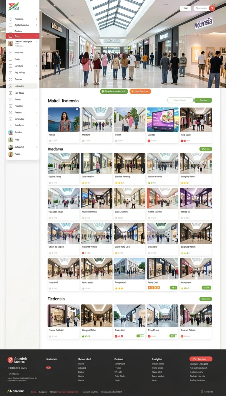The image size is (226, 396).
Task: Click the orange pill button below the hero
Action: (140, 91)
